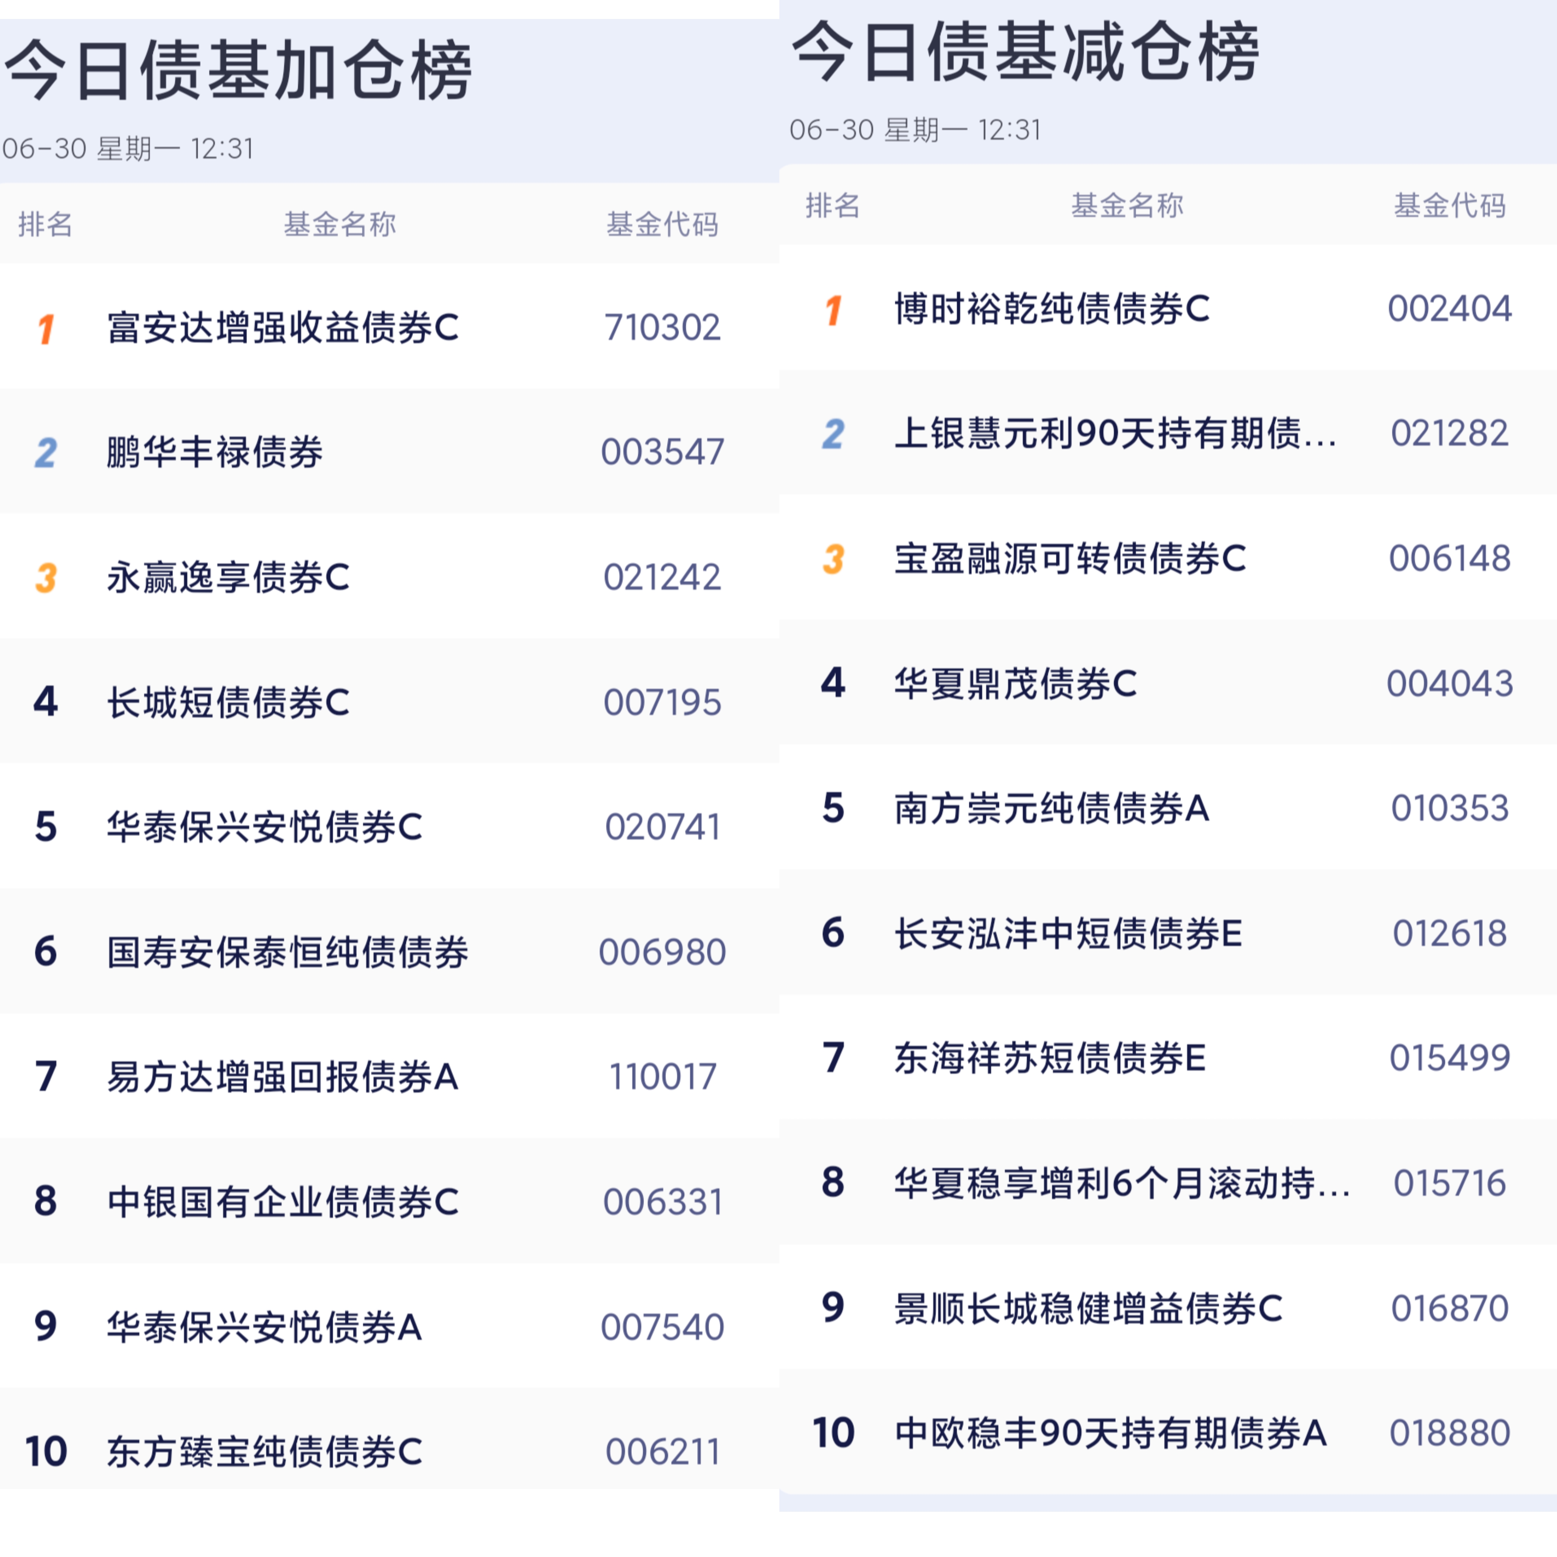Select 中银国有企业债债券C row

pos(389,1202)
